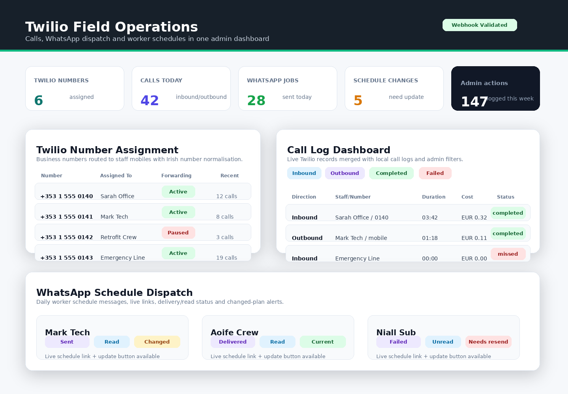Screen dimensions: 568x394
Task: Open live schedule link for Aoife Crew
Action: click(x=268, y=356)
